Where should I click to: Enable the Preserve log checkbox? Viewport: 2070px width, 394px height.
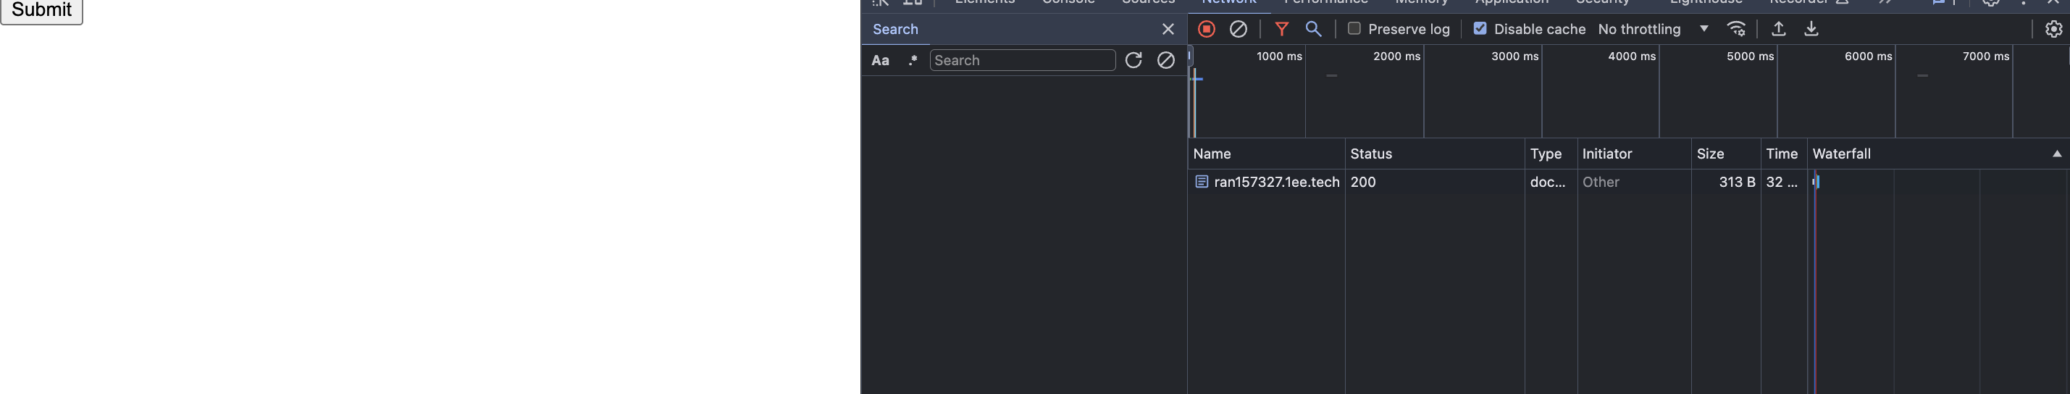tap(1354, 28)
